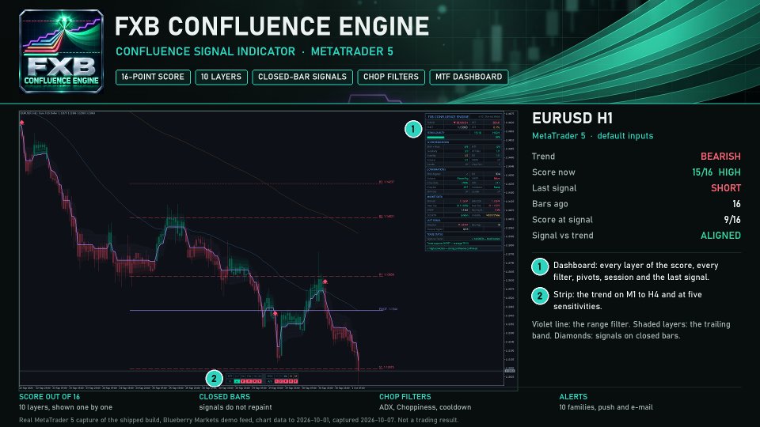Click the ALIGNED signal vs trend value
This screenshot has height=427, width=760.
(x=720, y=236)
